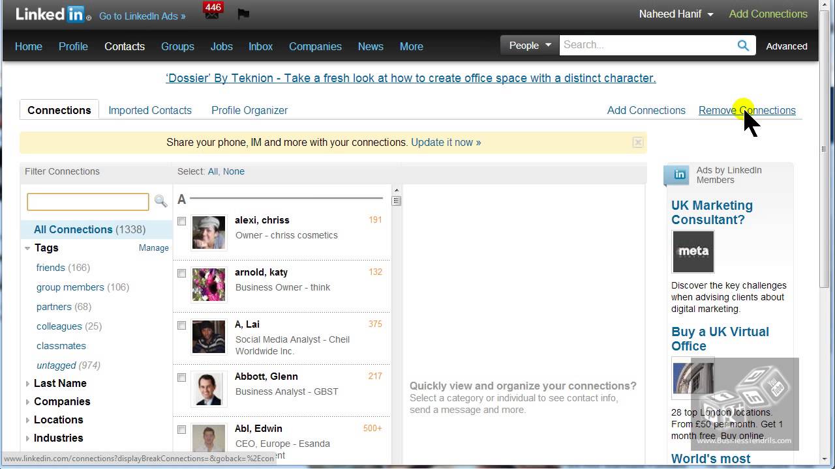Open the Dossier By Teknion ad link
This screenshot has width=835, height=469.
(x=411, y=78)
